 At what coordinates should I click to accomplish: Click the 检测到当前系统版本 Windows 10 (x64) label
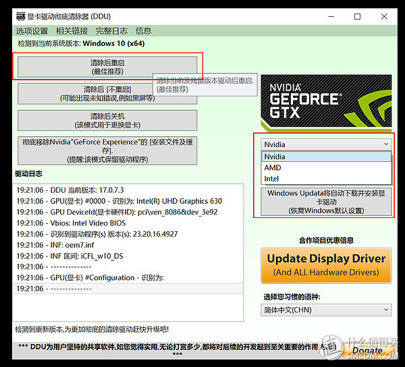tap(81, 43)
